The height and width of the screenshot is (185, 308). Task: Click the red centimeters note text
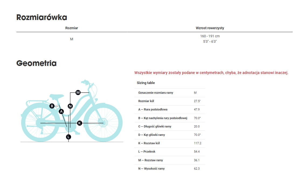(211, 73)
